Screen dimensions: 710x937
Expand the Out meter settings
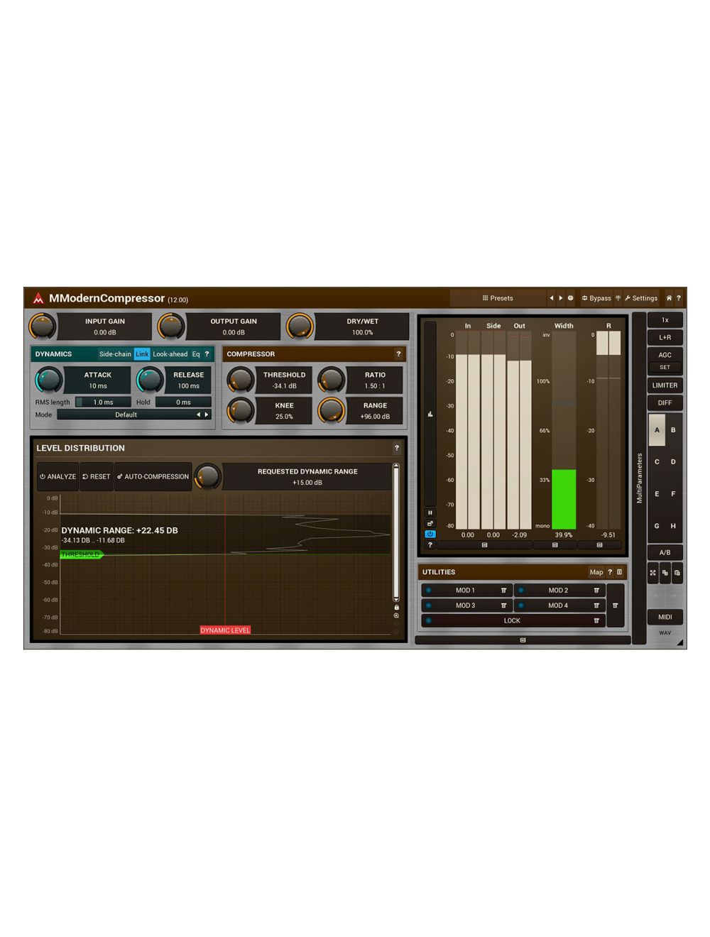pyautogui.click(x=484, y=545)
